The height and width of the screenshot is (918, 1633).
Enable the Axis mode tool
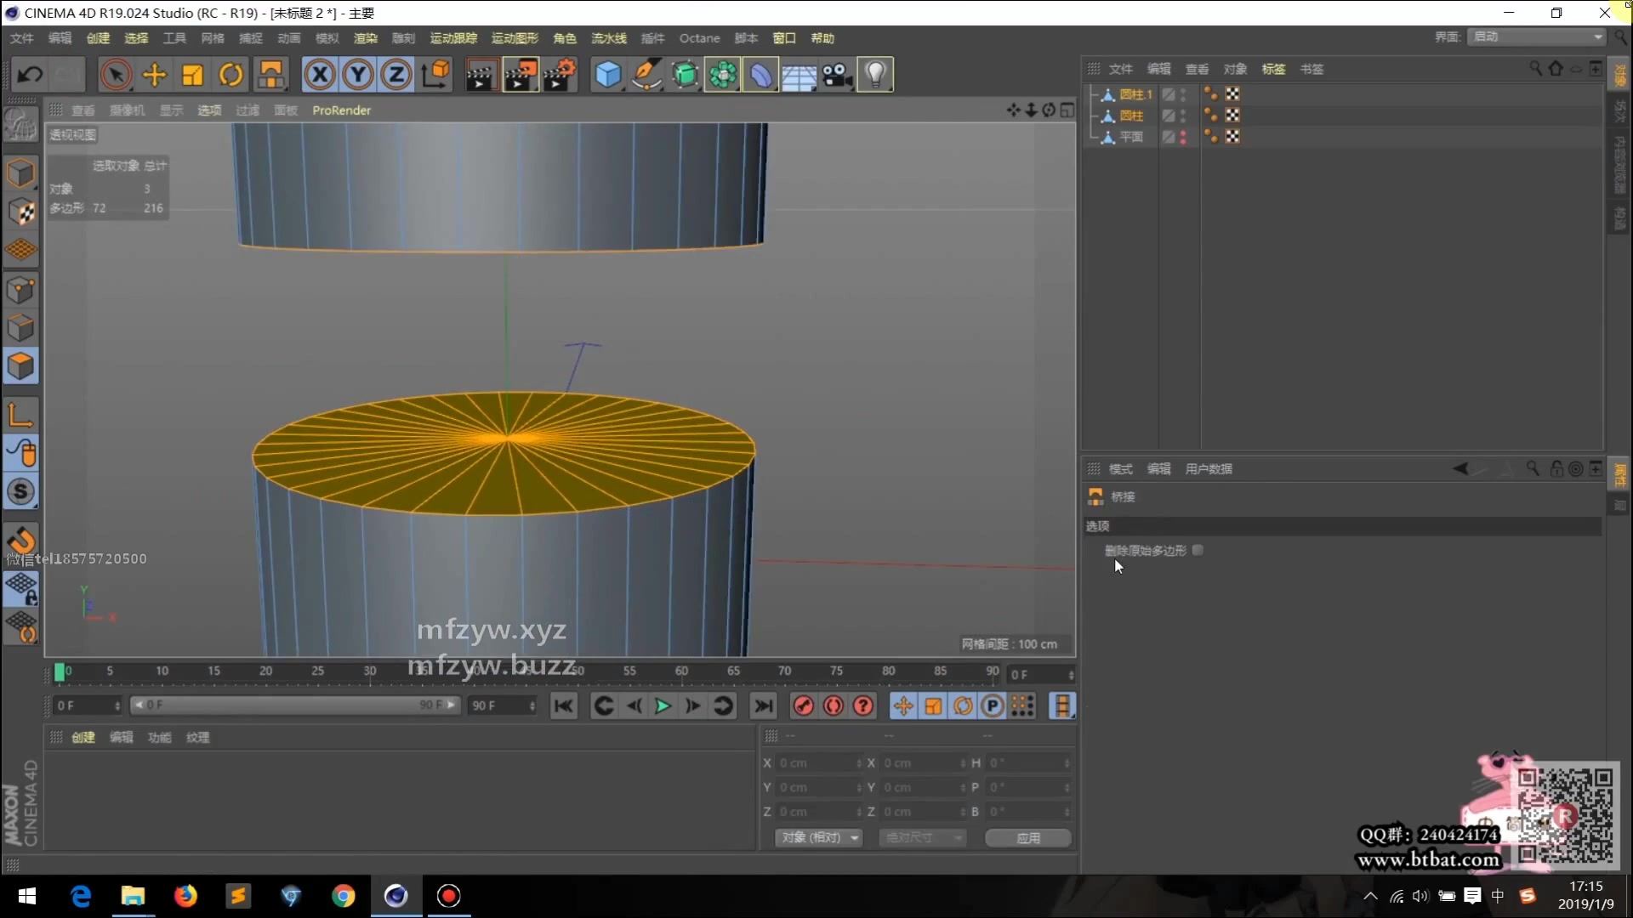20,415
